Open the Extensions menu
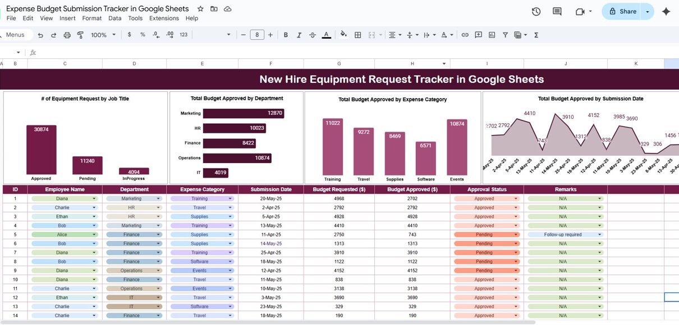The image size is (679, 325). (x=164, y=18)
